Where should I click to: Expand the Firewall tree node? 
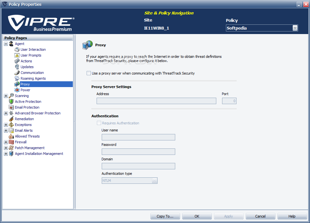tap(6, 142)
